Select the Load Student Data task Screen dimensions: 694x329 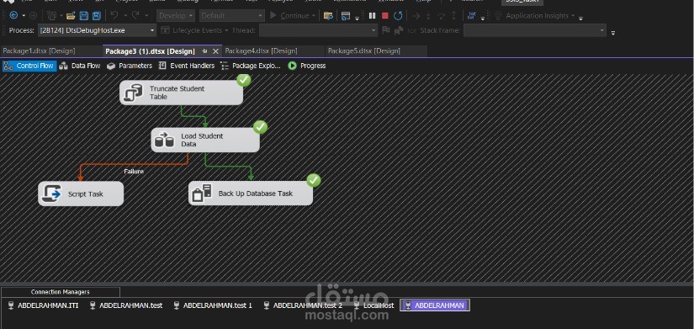[205, 140]
